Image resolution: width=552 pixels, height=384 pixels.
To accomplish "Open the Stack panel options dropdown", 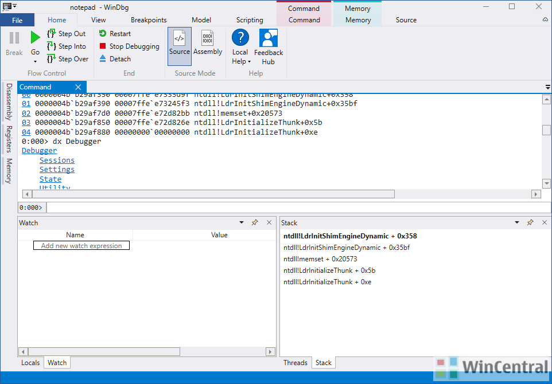I will click(517, 222).
